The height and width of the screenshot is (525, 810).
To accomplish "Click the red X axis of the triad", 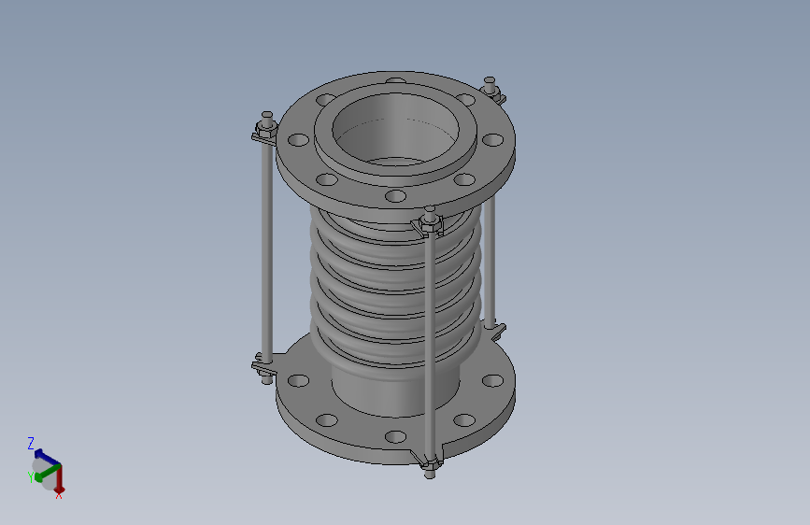I will coord(60,479).
